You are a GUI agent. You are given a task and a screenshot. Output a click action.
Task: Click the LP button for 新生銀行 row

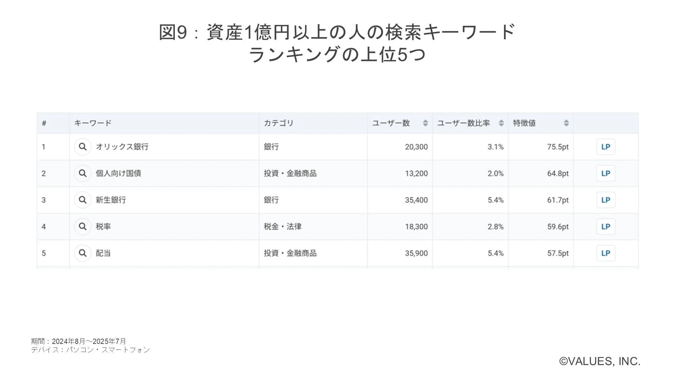click(x=605, y=200)
